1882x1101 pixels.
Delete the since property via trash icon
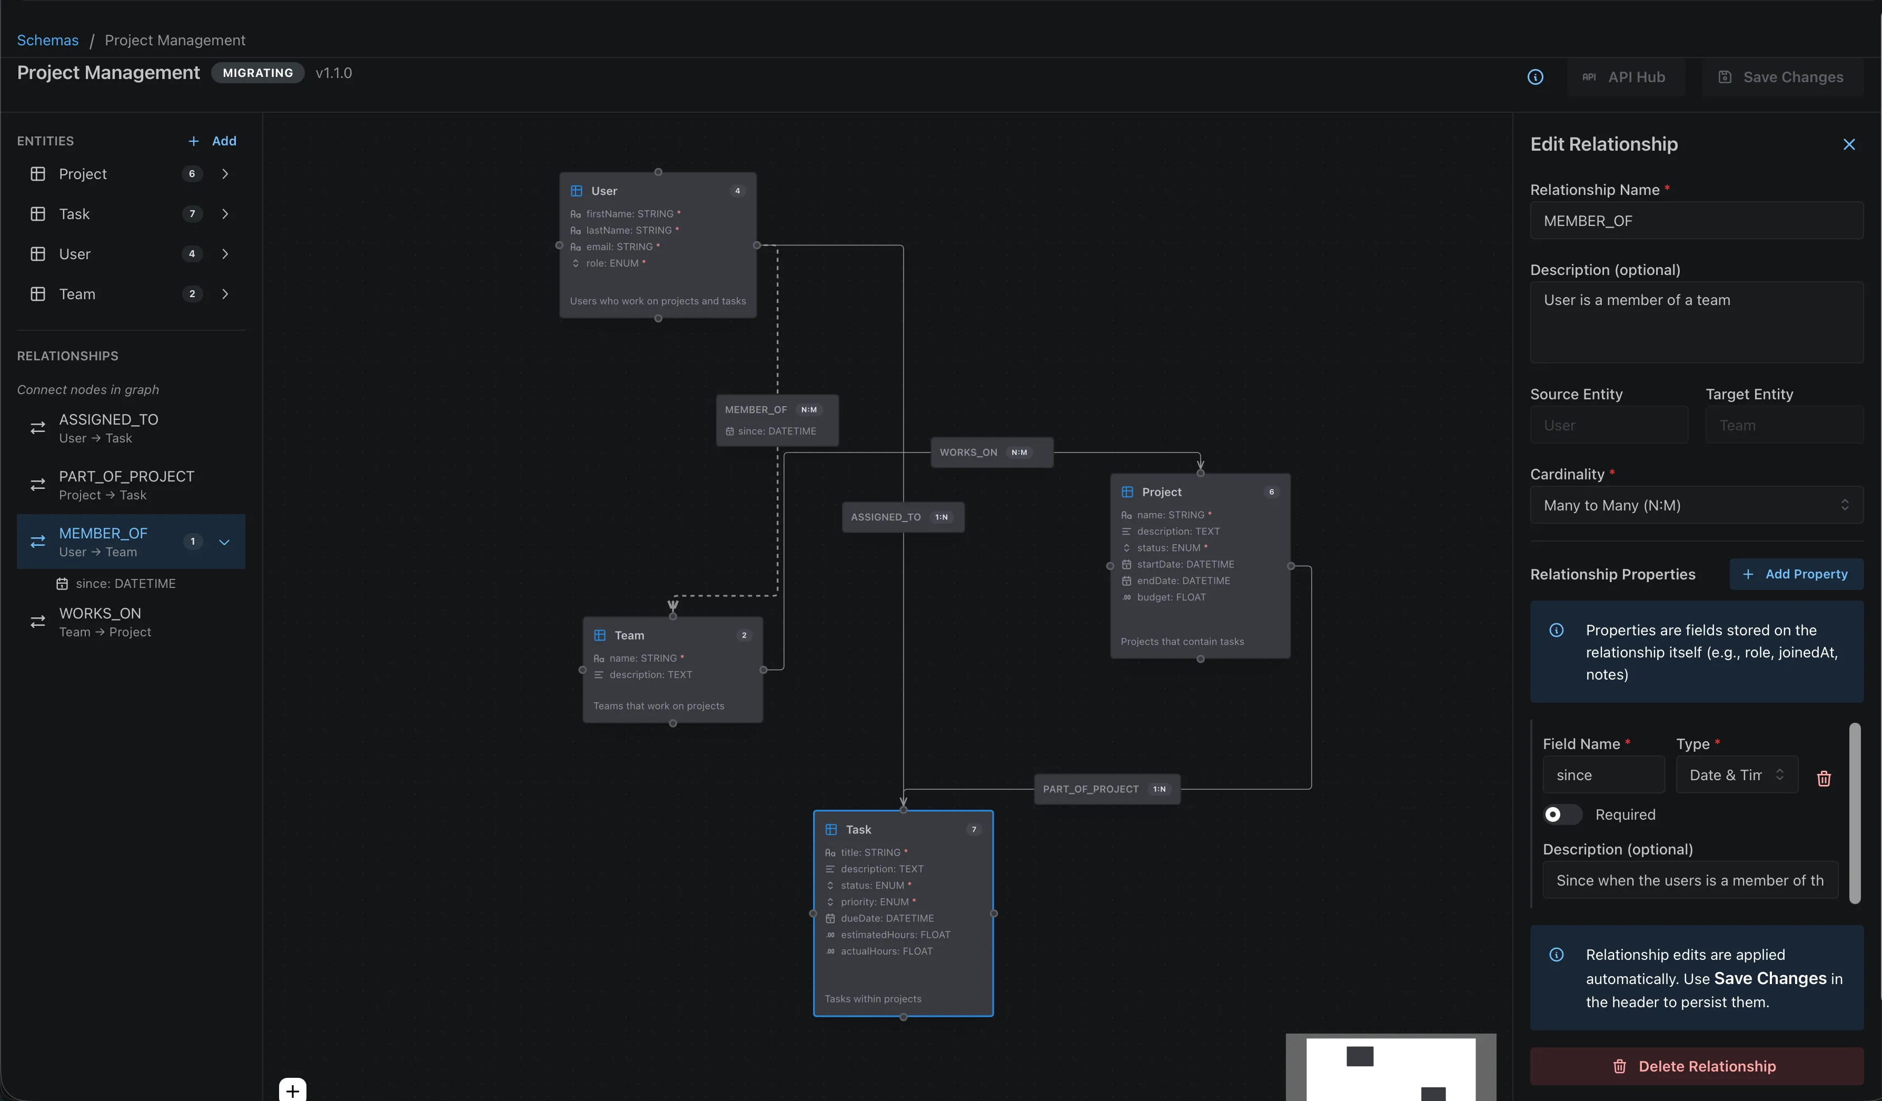(x=1824, y=779)
